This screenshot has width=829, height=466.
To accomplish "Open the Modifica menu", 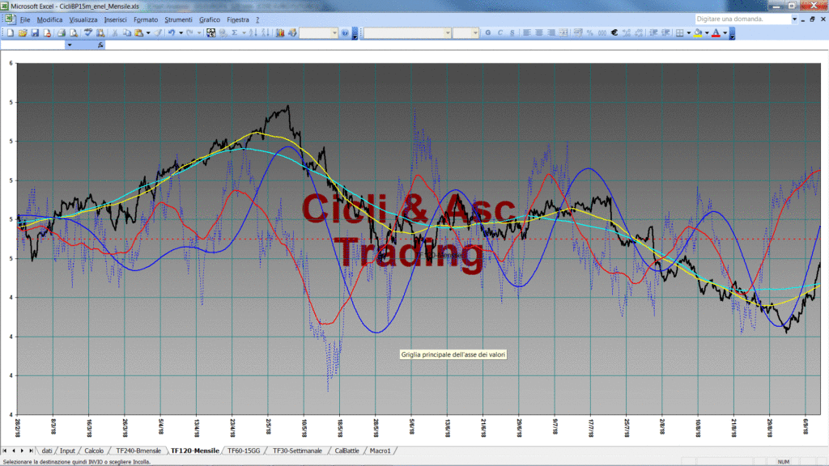I will pos(49,19).
